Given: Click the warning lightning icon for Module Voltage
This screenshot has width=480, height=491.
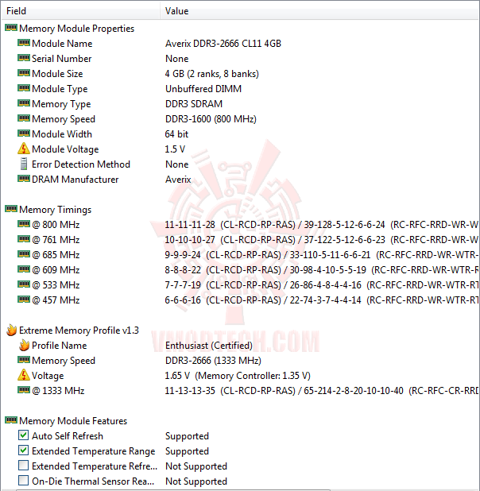Looking at the screenshot, I should (x=24, y=149).
